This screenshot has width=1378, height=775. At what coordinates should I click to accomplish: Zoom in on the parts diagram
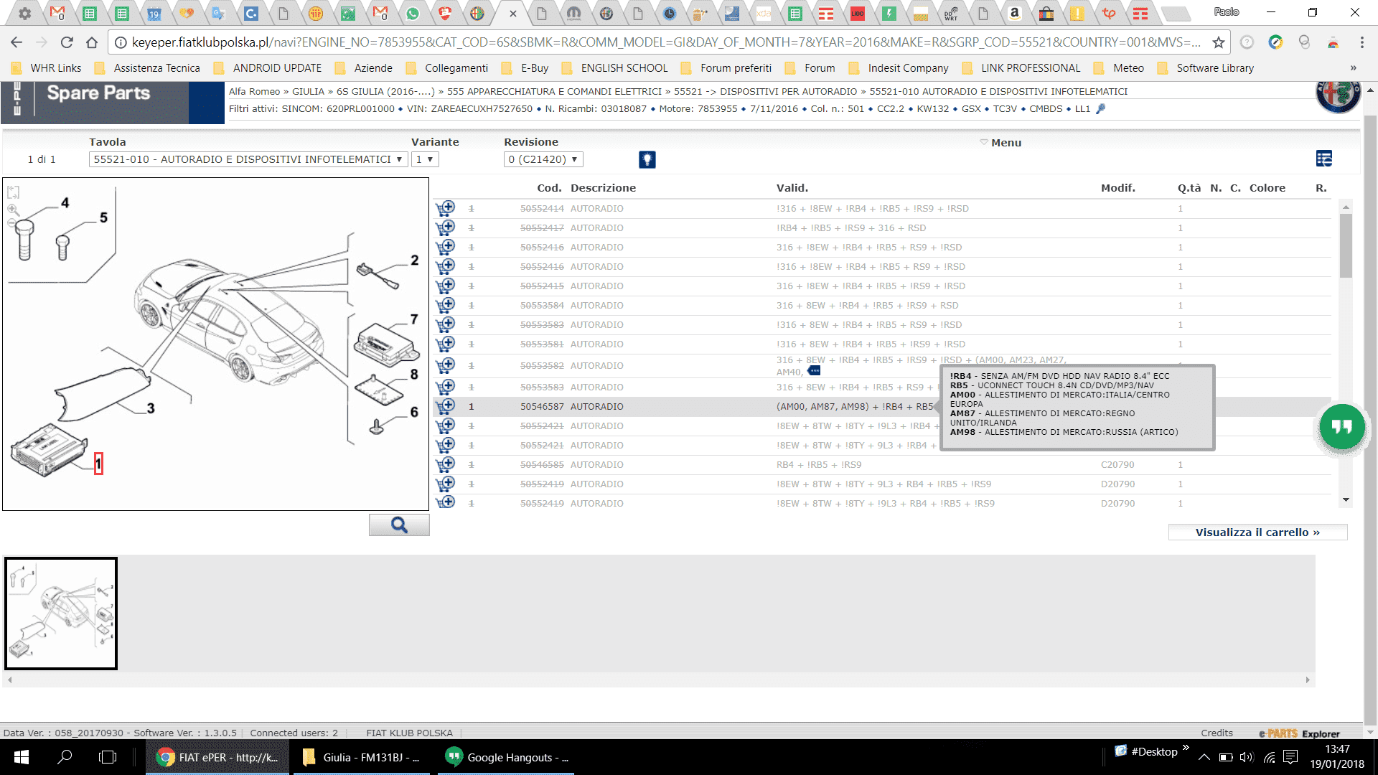[x=12, y=210]
